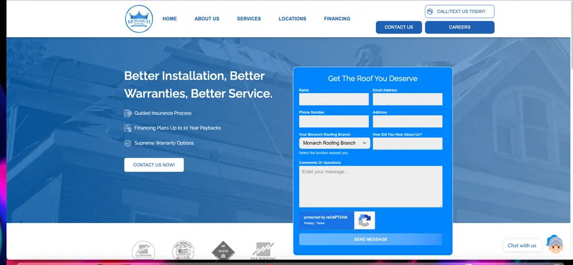Viewport: 573px width, 265px height.
Task: Open chat via the mascot avatar icon
Action: [554, 244]
